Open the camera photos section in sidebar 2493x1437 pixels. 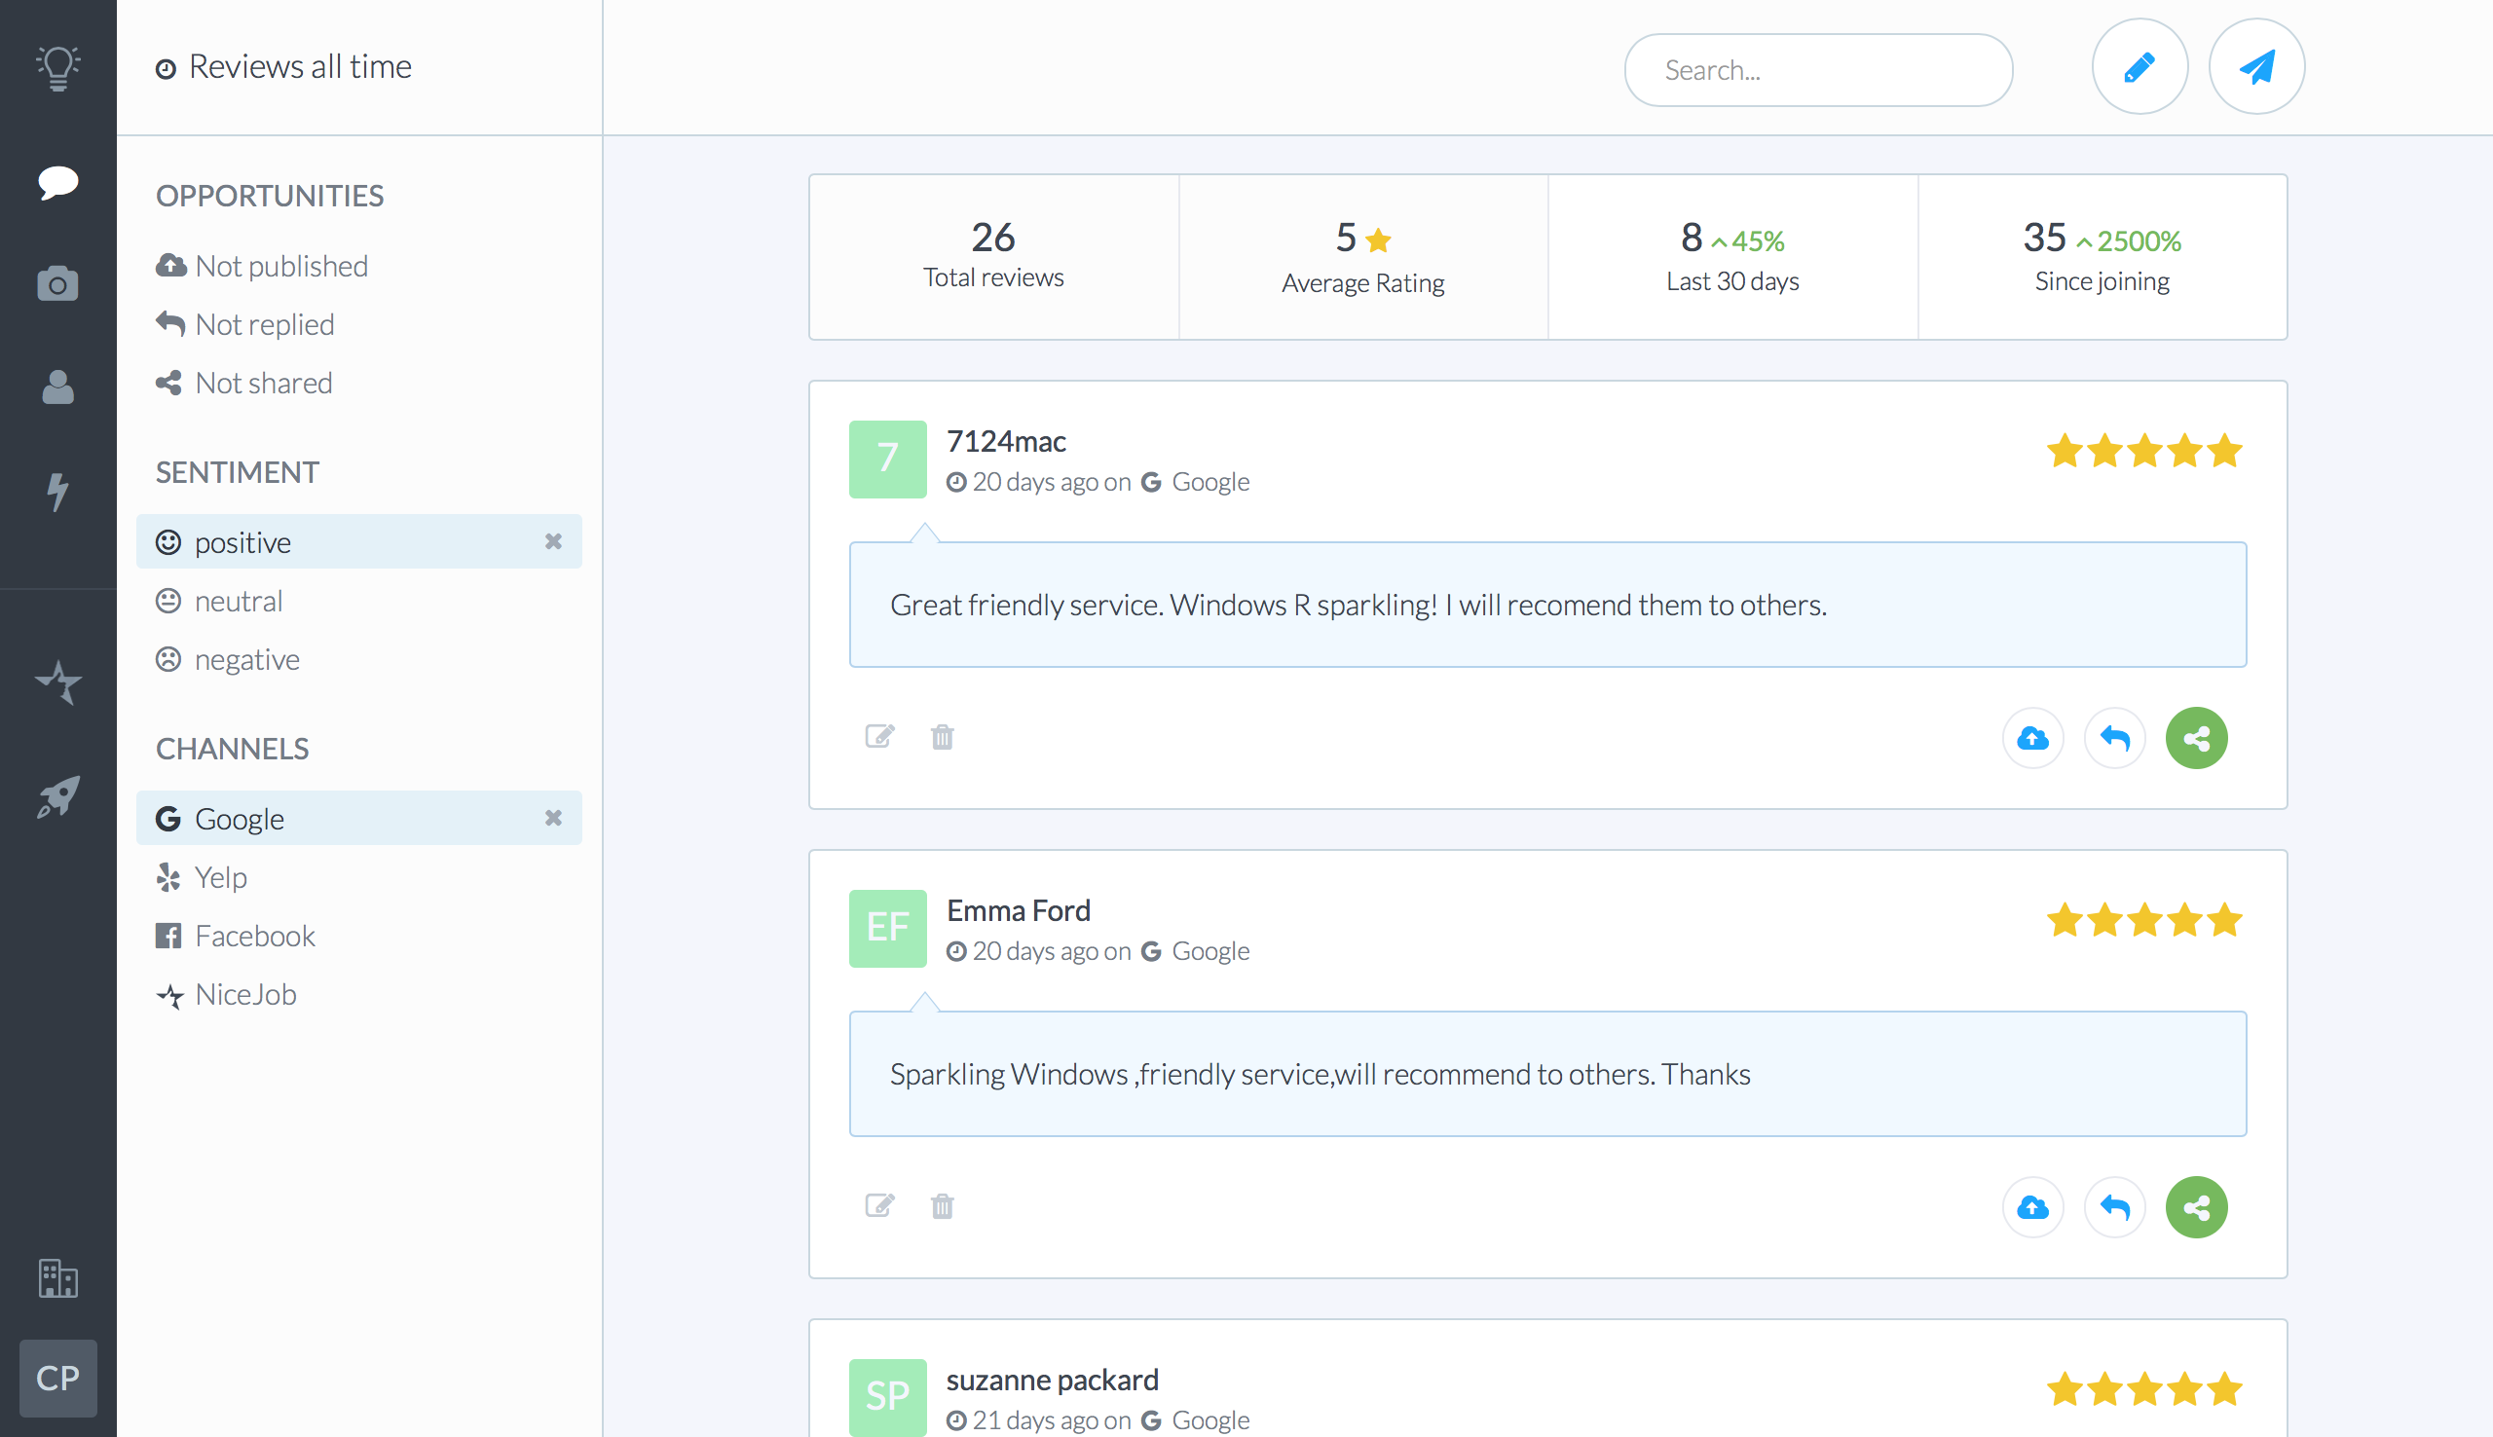[x=57, y=283]
